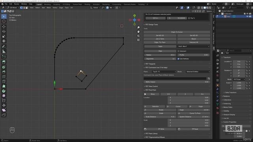The image size is (253, 142).
Task: Enable edge select mode
Action: [24, 7]
